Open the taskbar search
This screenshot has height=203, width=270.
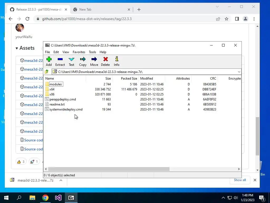tap(19, 198)
